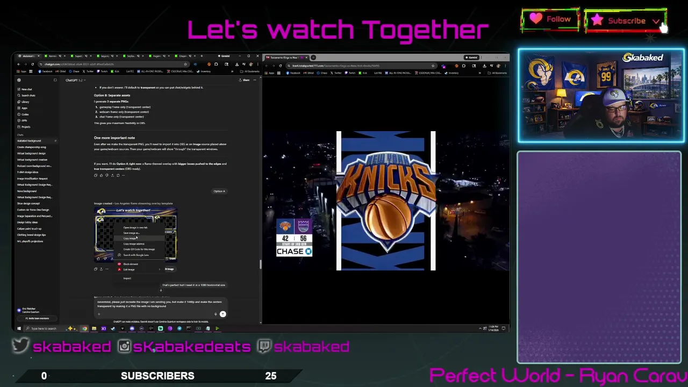The image size is (688, 387).
Task: Select 'Virtual background design' chat
Action: (x=31, y=153)
